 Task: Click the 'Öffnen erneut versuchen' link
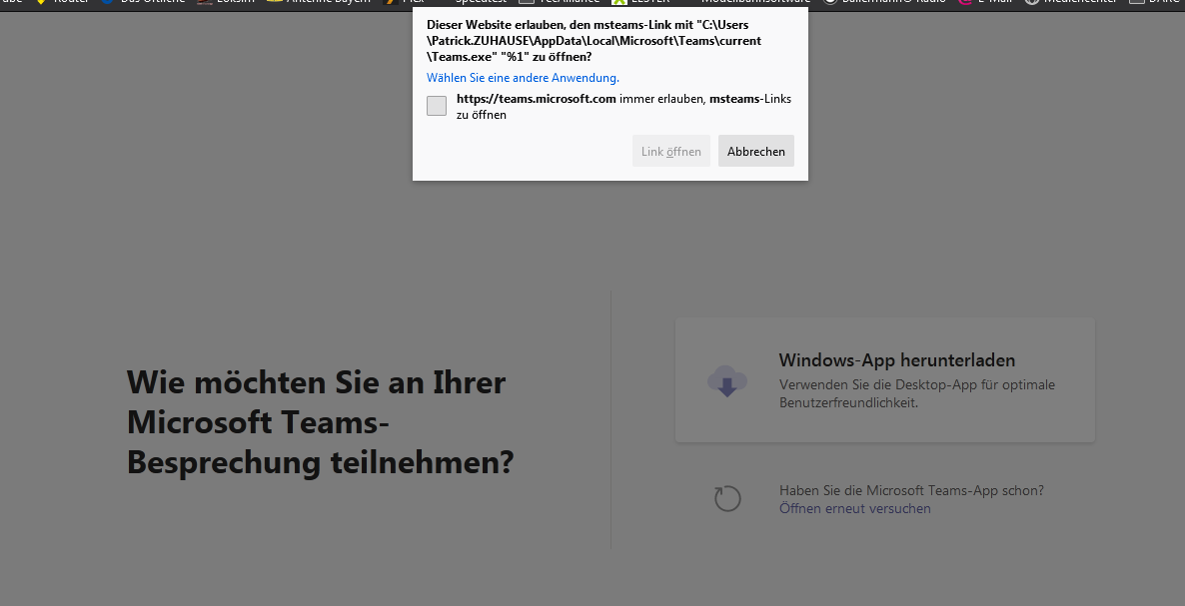[854, 509]
